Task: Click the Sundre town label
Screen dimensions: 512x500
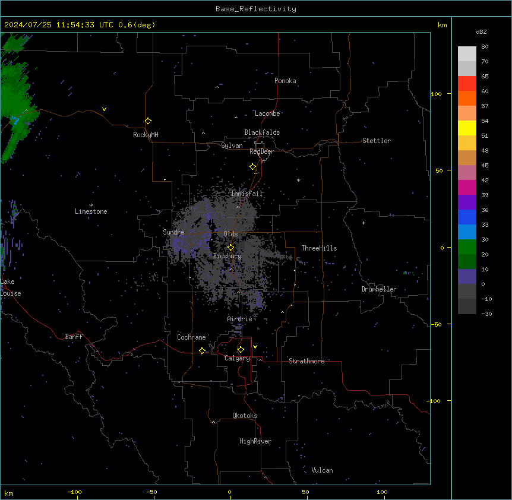Action: 173,232
